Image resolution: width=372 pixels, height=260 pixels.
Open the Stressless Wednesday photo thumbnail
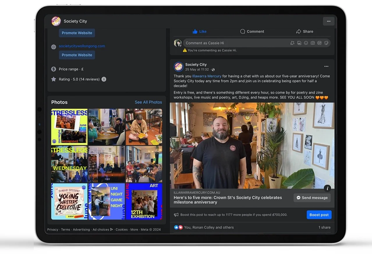[x=69, y=164]
